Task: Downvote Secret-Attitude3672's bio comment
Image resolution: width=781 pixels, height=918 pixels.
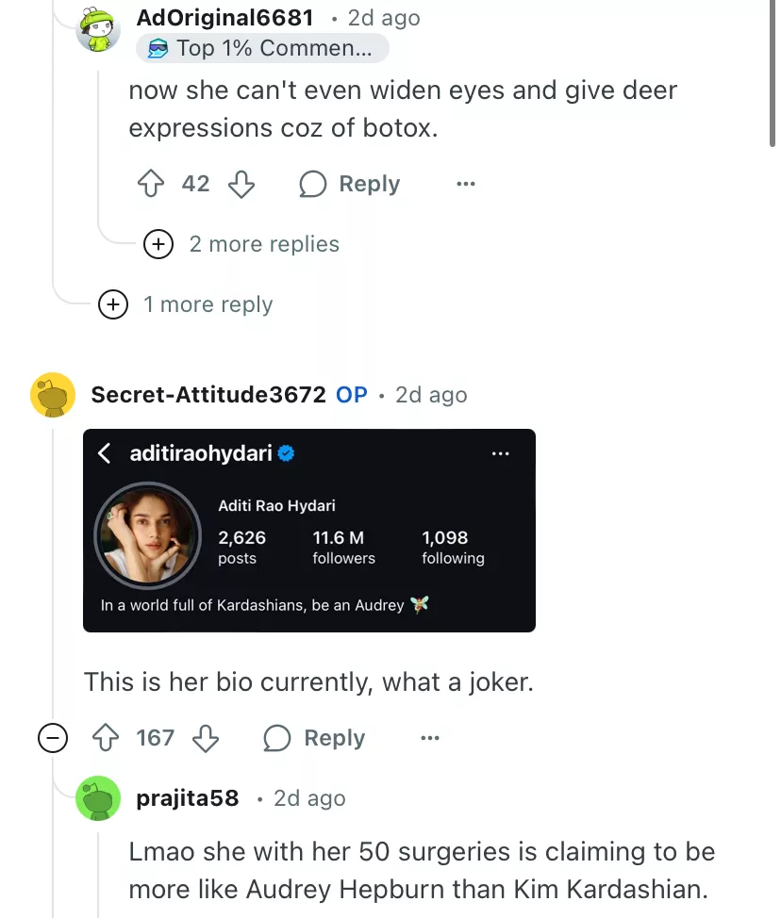Action: coord(205,738)
